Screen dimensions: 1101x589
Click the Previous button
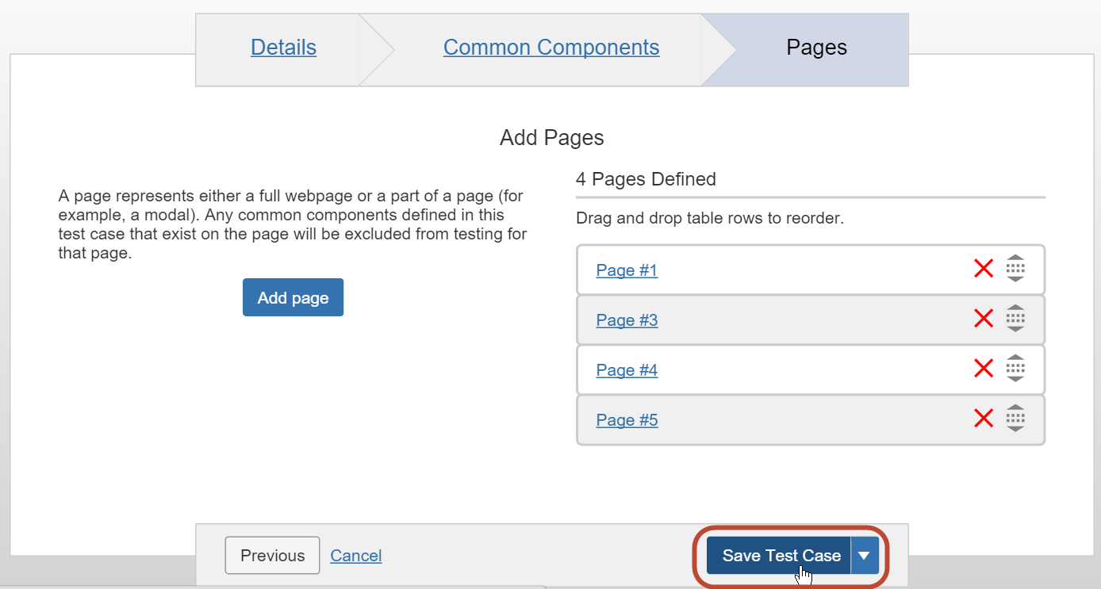pyautogui.click(x=272, y=555)
